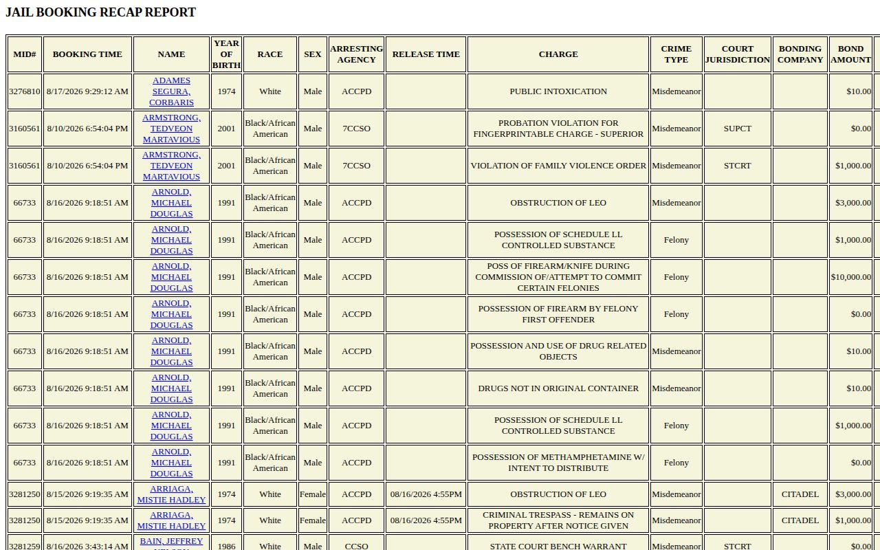Click the BOOKING TIME column header
Viewport: 880px width, 550px height.
(x=87, y=54)
